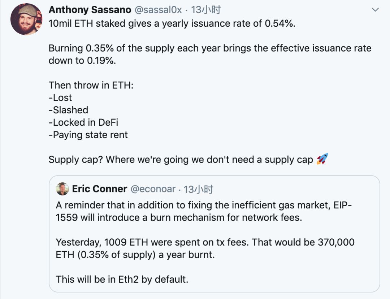Open Eric Conner's display name link

tap(100, 189)
